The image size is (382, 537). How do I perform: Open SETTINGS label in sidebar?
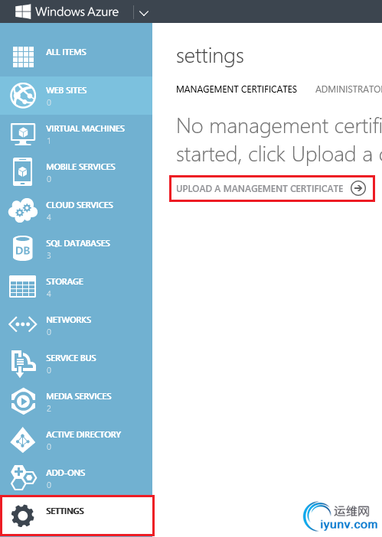(65, 511)
